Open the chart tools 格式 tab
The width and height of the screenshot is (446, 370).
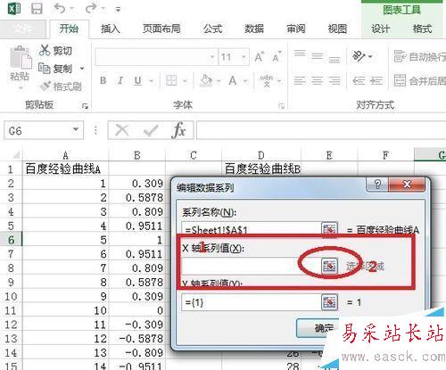coord(422,29)
